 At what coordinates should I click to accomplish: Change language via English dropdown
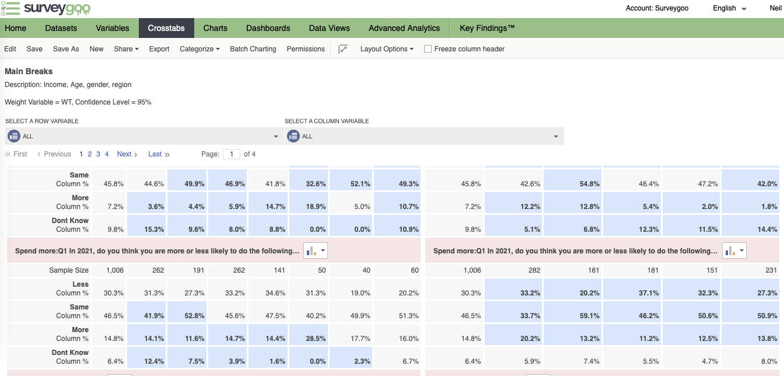tap(729, 8)
